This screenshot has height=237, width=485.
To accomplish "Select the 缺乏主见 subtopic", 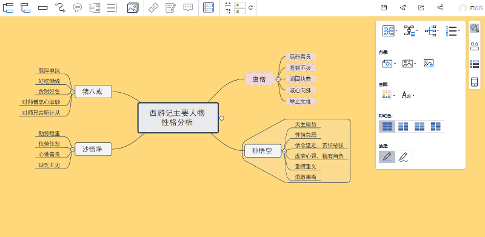I will tap(49, 165).
